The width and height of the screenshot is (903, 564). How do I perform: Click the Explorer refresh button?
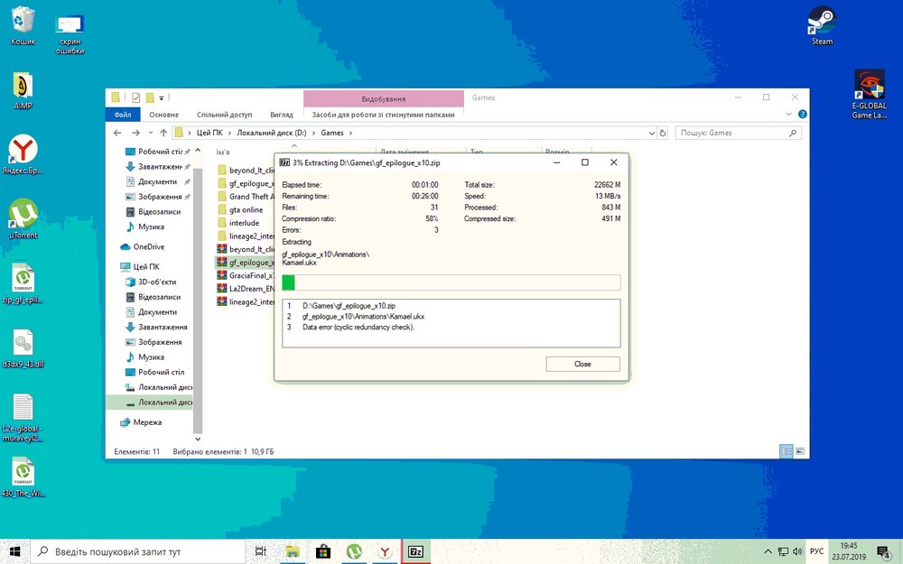[664, 133]
